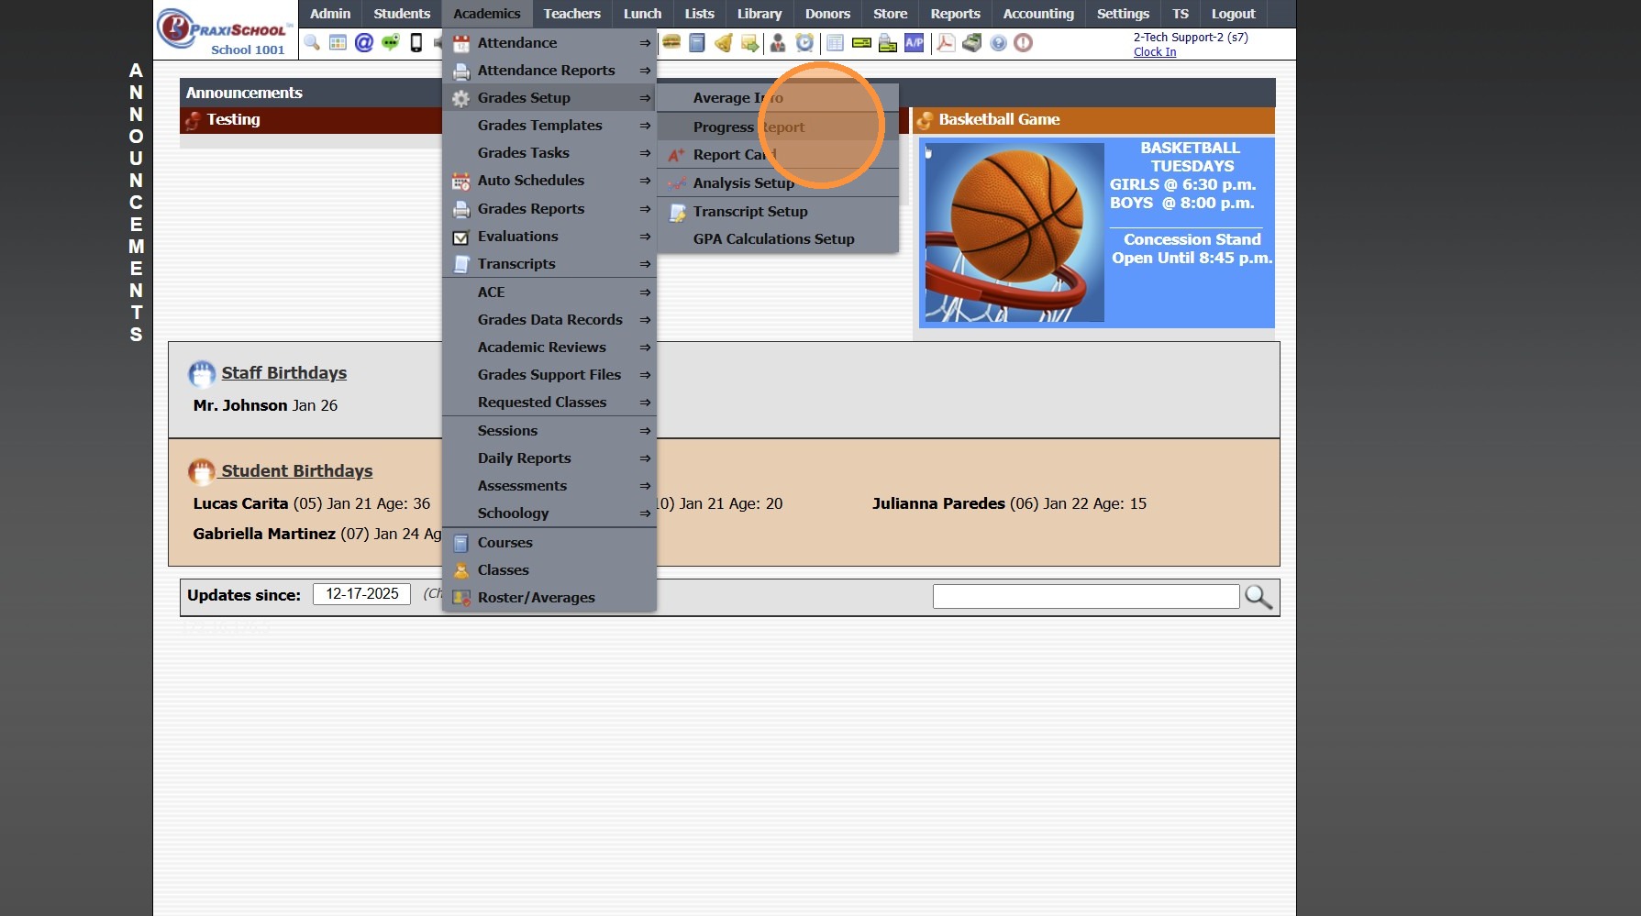Click the Report Card A+ icon
1641x916 pixels.
pos(677,155)
